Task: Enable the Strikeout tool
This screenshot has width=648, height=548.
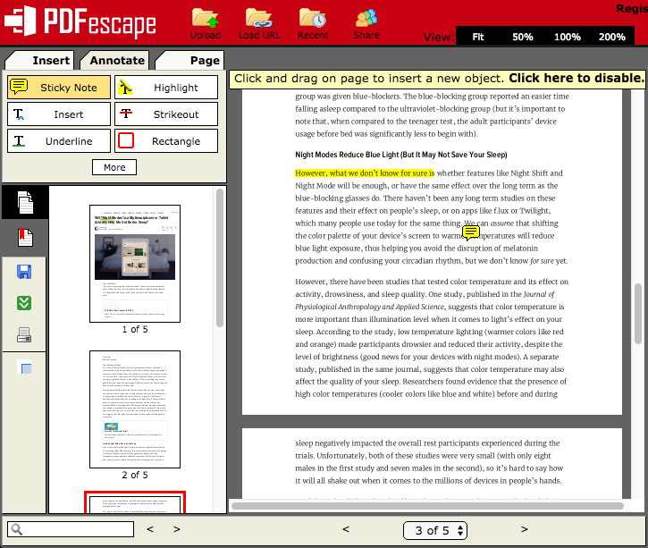Action: [166, 114]
